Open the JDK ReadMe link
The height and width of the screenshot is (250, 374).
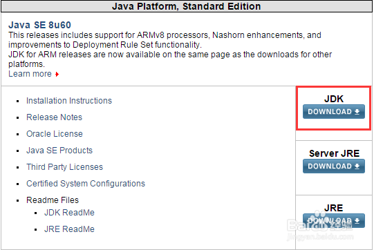(x=69, y=213)
